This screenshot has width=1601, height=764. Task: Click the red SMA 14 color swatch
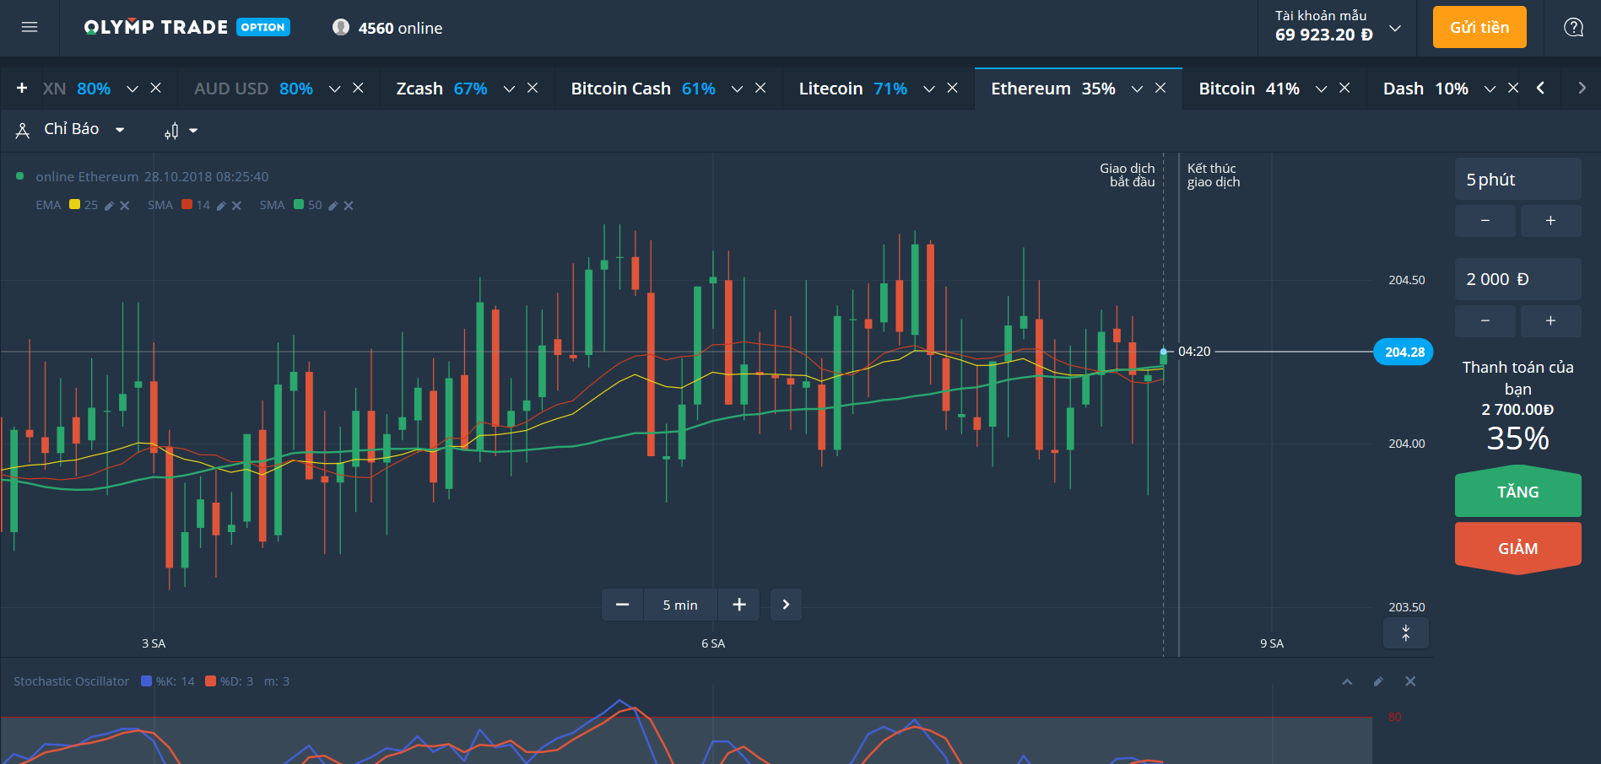[x=187, y=205]
